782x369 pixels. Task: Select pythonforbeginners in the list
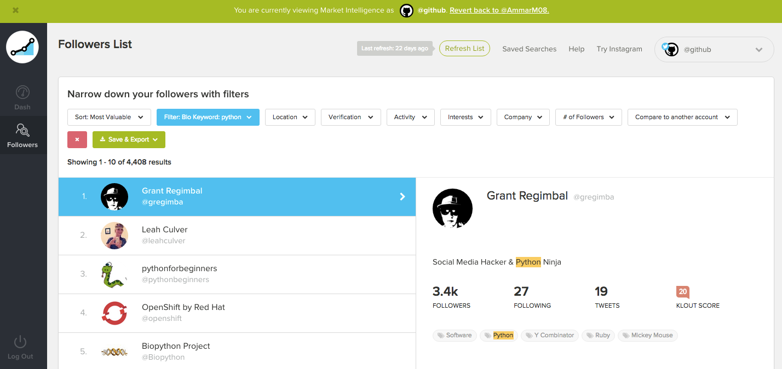[x=237, y=274]
